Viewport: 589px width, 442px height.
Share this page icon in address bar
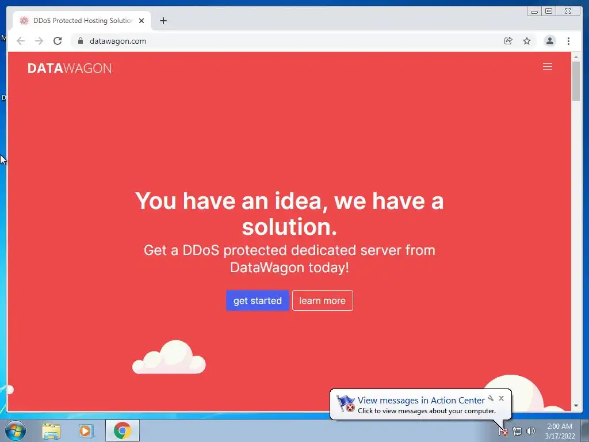coord(508,41)
